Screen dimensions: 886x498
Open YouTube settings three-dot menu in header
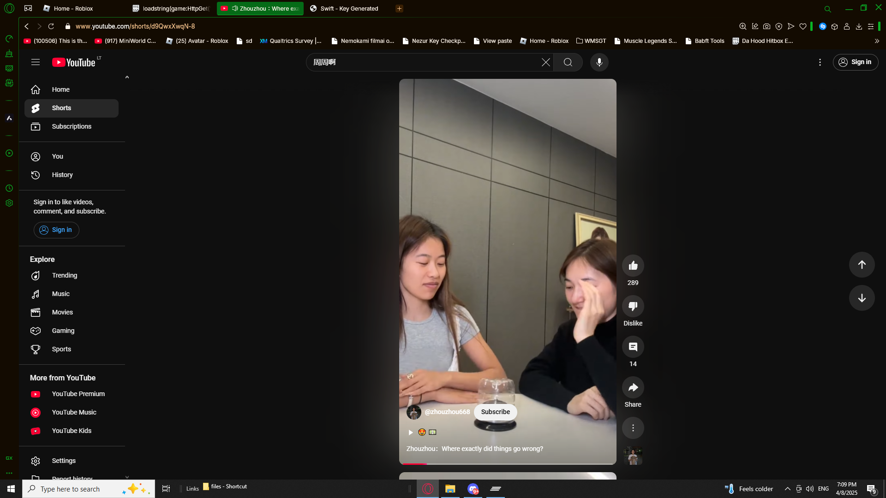[x=820, y=62]
